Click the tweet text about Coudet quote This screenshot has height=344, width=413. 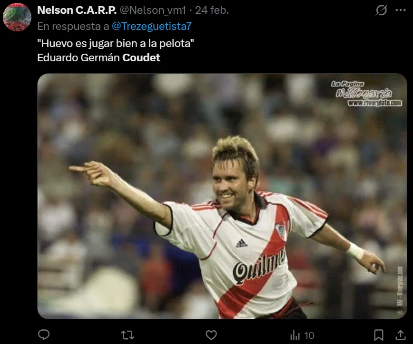115,50
